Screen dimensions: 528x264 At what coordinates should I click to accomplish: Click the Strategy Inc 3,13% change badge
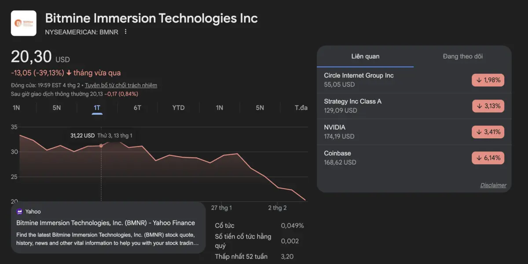pyautogui.click(x=488, y=106)
